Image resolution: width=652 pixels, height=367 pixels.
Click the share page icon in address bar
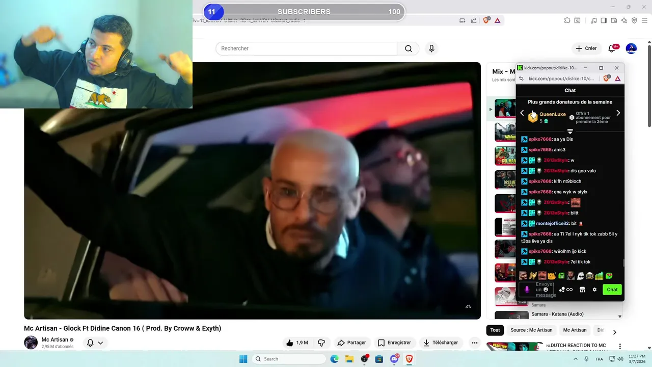pos(474,20)
